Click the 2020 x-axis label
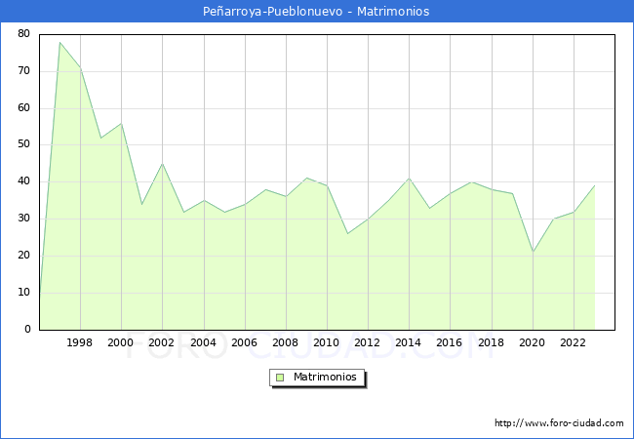The height and width of the screenshot is (439, 634). pyautogui.click(x=533, y=342)
